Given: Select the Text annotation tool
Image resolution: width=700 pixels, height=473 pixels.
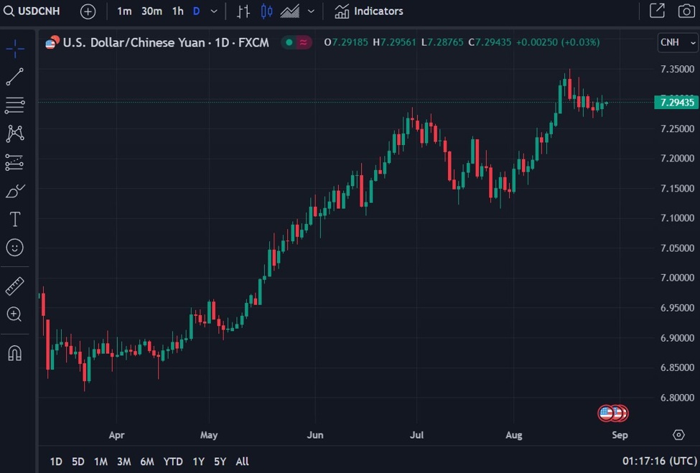Looking at the screenshot, I should coord(14,219).
